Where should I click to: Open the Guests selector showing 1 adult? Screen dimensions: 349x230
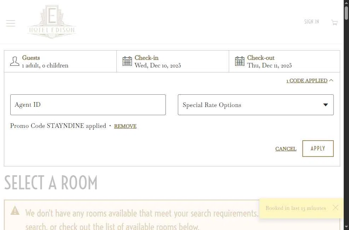tap(60, 61)
